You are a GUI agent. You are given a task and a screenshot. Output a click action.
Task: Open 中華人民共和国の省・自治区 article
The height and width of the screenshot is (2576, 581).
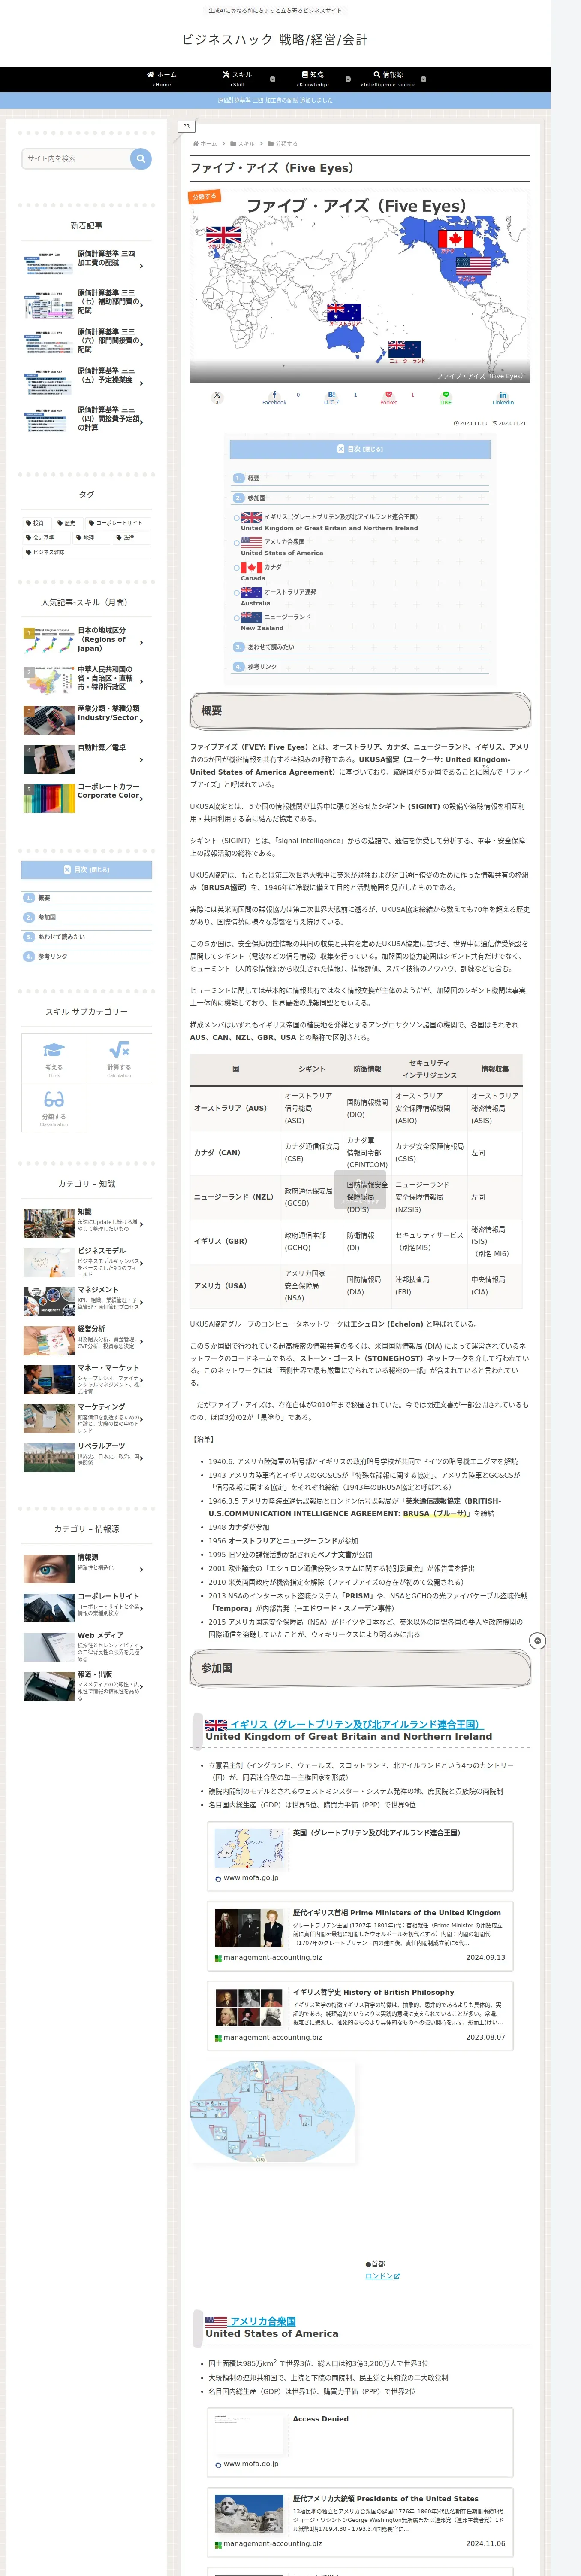(87, 679)
